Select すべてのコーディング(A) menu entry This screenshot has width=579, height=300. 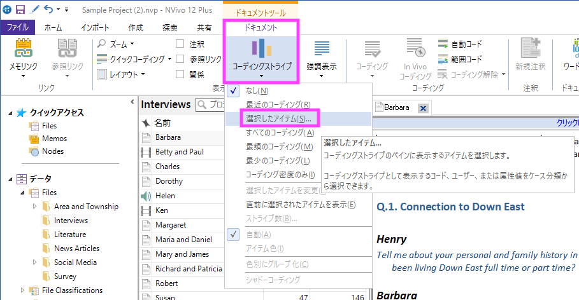(280, 132)
